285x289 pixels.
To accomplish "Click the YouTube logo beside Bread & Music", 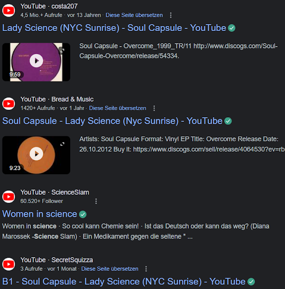I will pos(8,104).
